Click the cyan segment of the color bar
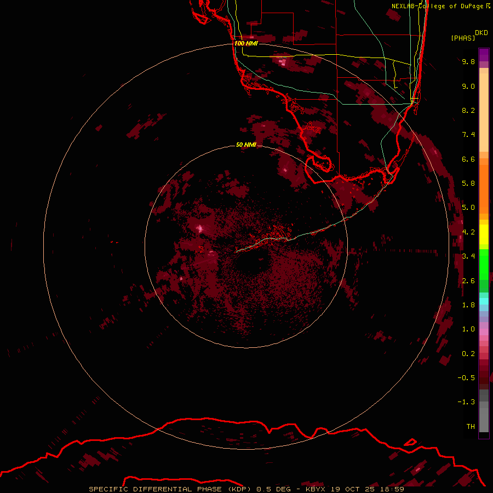493x493 pixels. (484, 301)
